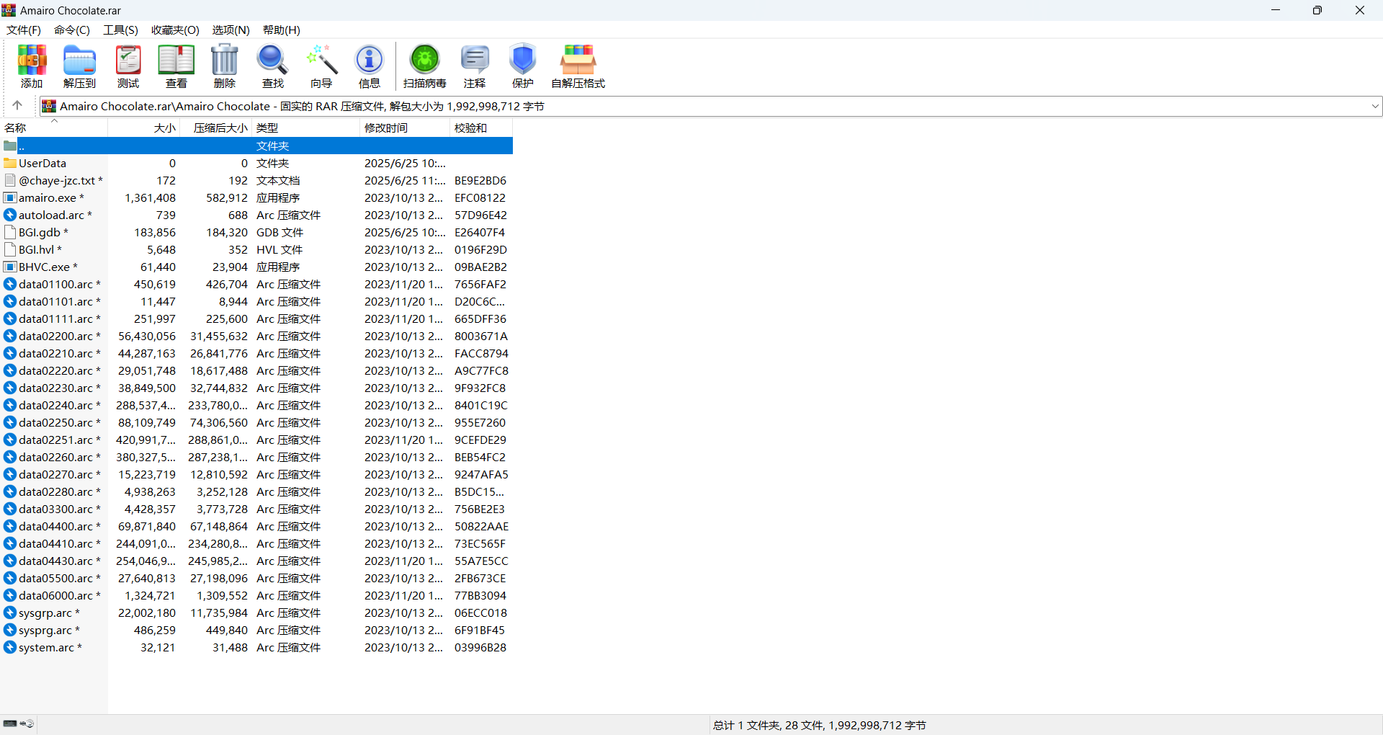
Task: Click the Add (添加) toolbar icon
Action: [x=32, y=65]
